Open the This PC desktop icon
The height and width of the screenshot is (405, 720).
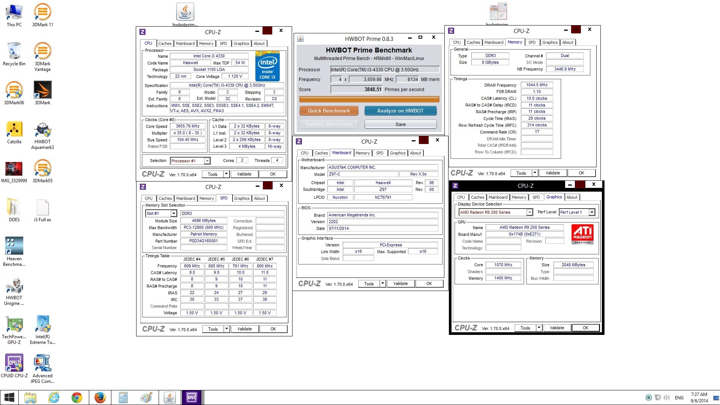(14, 15)
